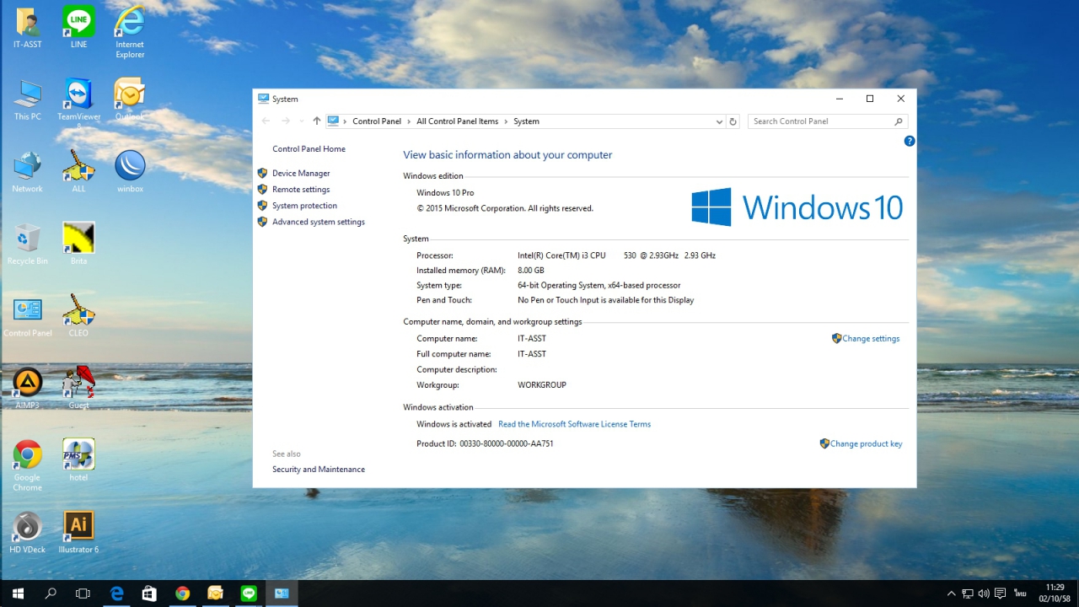Viewport: 1079px width, 607px height.
Task: Open TeamViewer desktop shortcut
Action: [x=78, y=105]
